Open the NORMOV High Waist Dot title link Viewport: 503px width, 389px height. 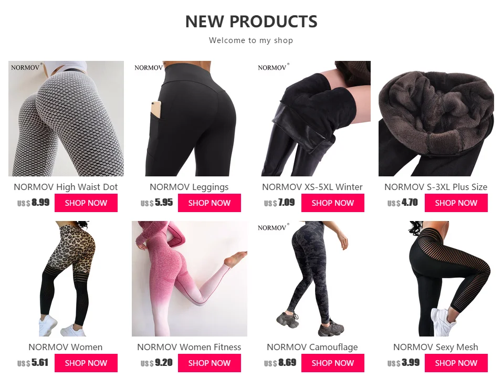[66, 187]
